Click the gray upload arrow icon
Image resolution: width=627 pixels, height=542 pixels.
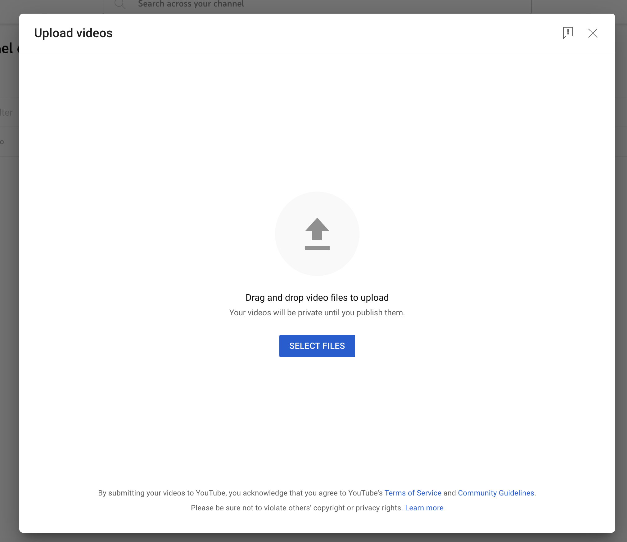click(x=317, y=229)
